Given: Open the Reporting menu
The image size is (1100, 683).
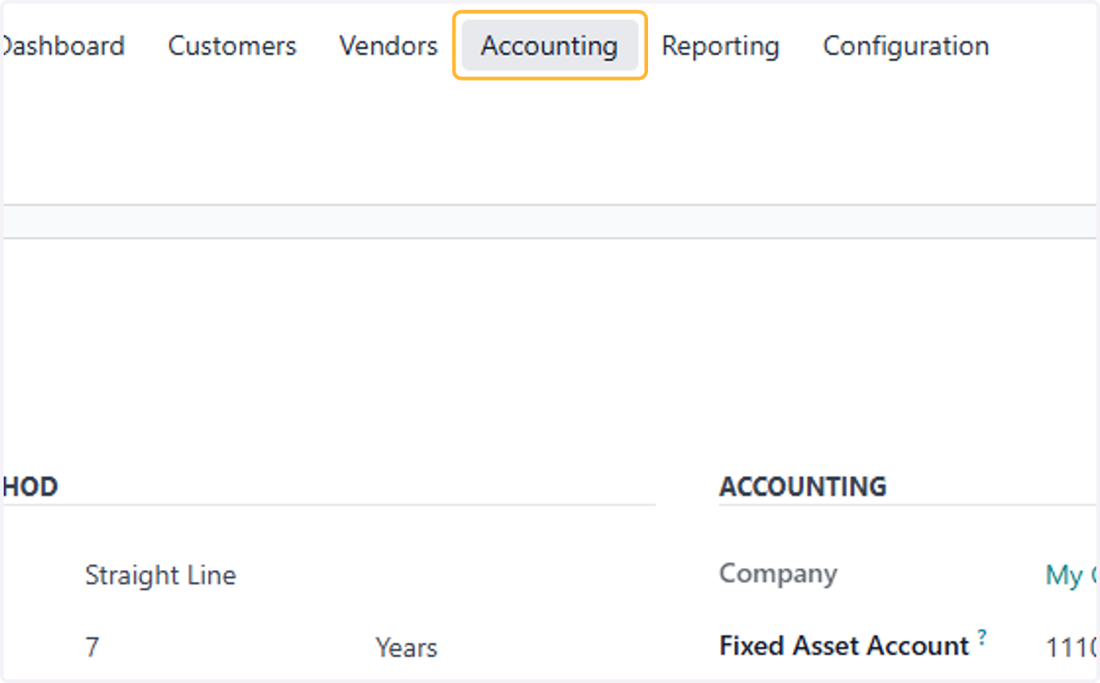Looking at the screenshot, I should pos(720,46).
